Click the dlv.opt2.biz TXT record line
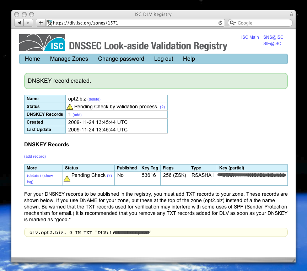Image resolution: width=307 pixels, height=271 pixels. (x=156, y=232)
